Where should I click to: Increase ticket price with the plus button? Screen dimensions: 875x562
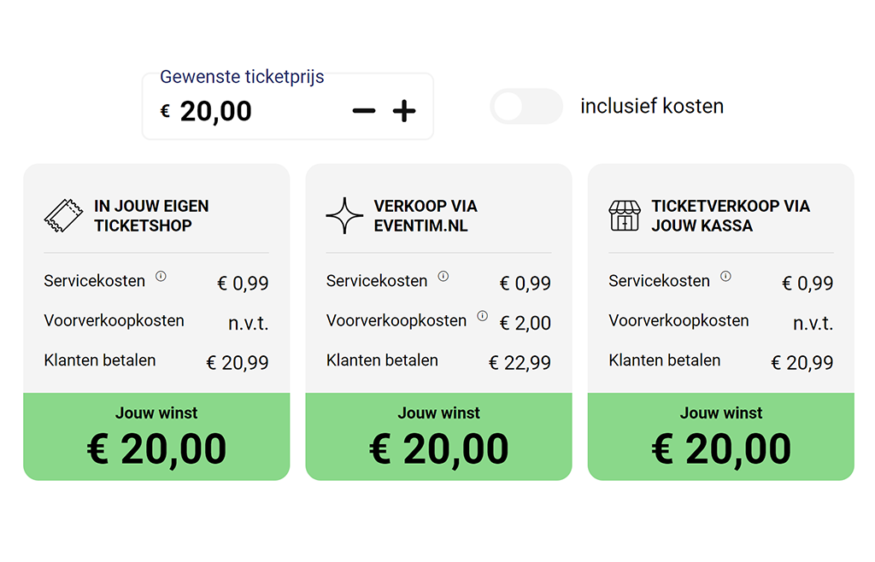(404, 111)
